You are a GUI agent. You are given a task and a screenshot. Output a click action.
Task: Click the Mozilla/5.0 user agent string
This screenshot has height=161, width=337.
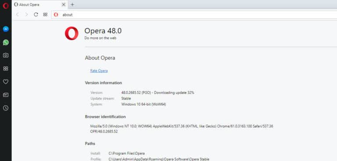pyautogui.click(x=182, y=126)
